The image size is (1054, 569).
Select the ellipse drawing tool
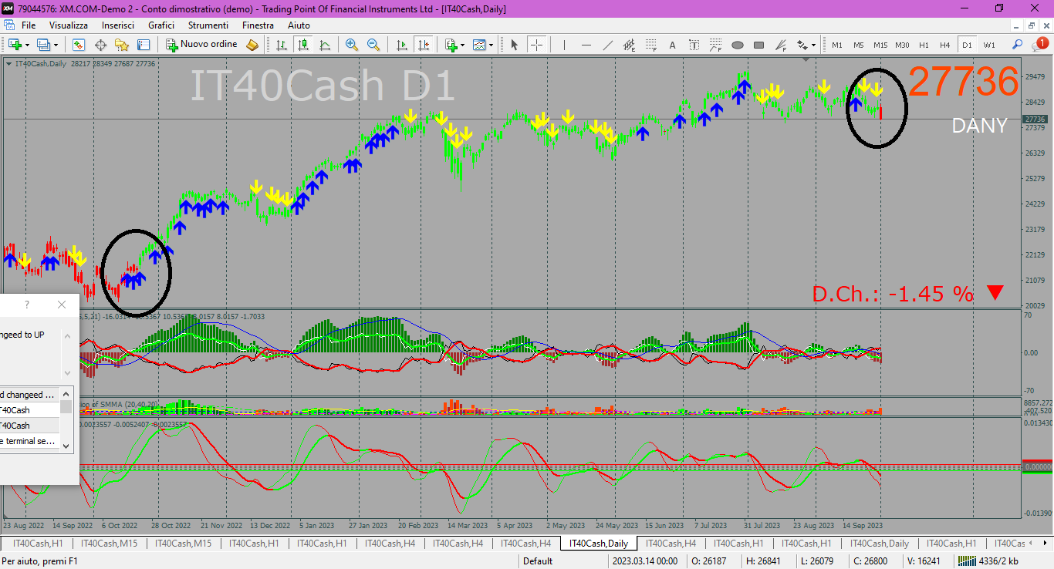(737, 45)
